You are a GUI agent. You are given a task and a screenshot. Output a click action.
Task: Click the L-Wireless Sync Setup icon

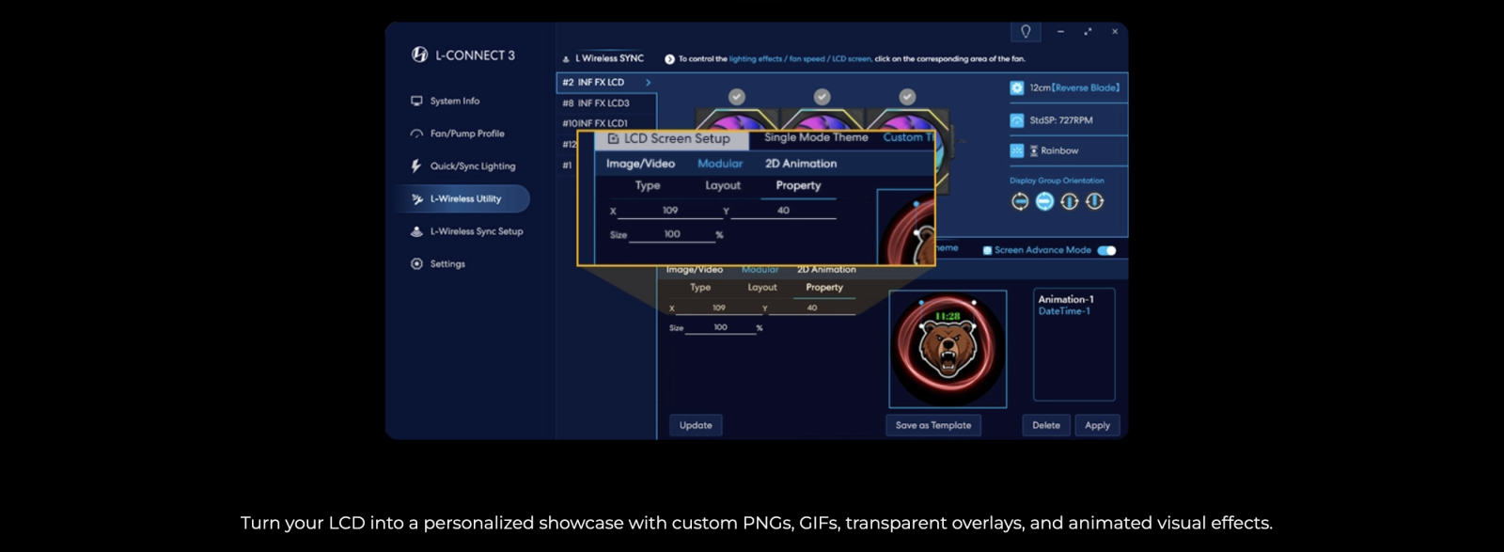click(416, 231)
